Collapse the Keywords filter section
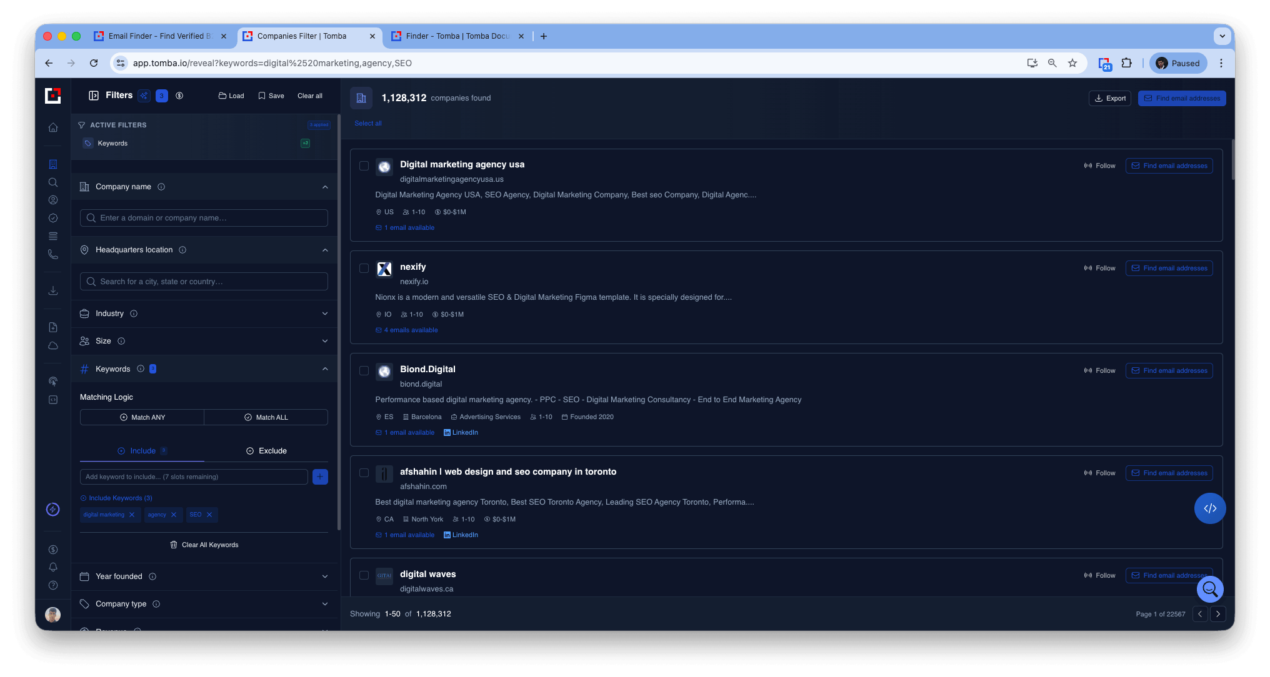This screenshot has height=677, width=1270. tap(325, 369)
